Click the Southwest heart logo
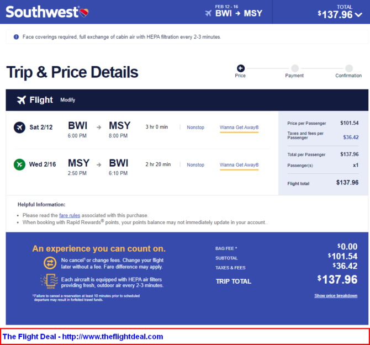This screenshot has width=370, height=345. point(84,13)
